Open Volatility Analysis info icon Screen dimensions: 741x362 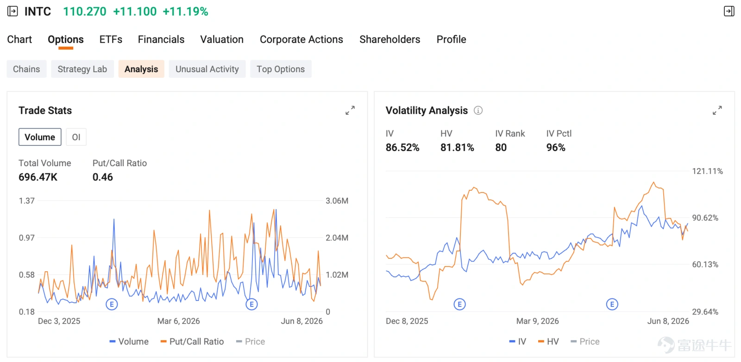(x=478, y=110)
